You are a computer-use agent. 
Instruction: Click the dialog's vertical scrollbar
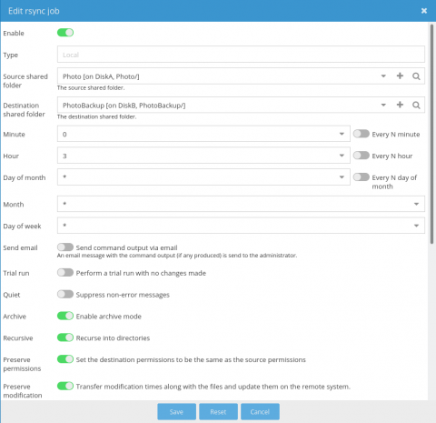point(431,134)
